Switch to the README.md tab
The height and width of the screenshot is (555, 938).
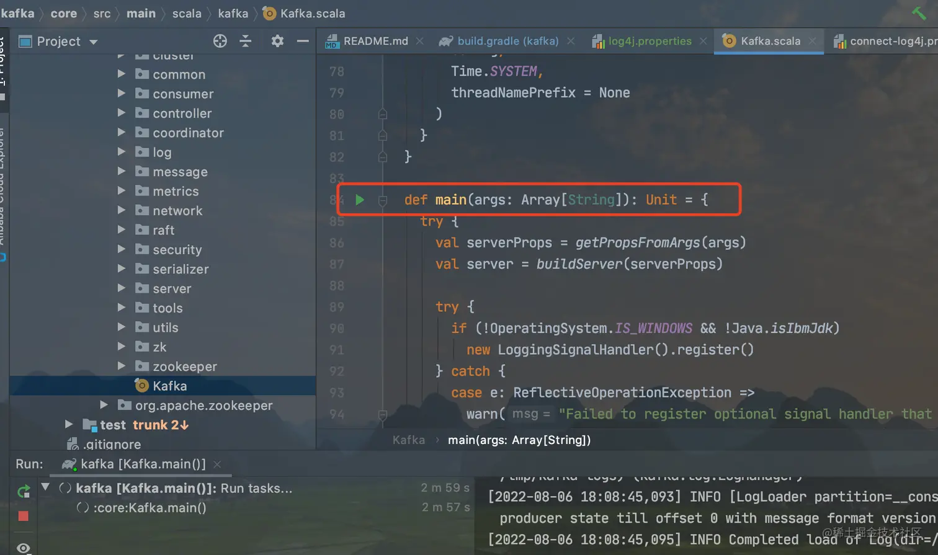click(x=375, y=41)
